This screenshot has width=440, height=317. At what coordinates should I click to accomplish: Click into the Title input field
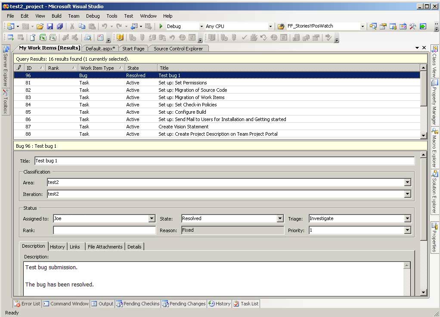pyautogui.click(x=224, y=161)
